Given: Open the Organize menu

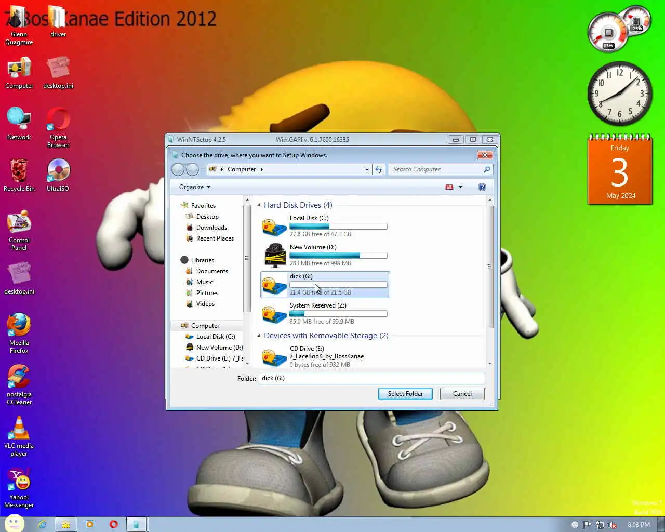Looking at the screenshot, I should (x=195, y=187).
